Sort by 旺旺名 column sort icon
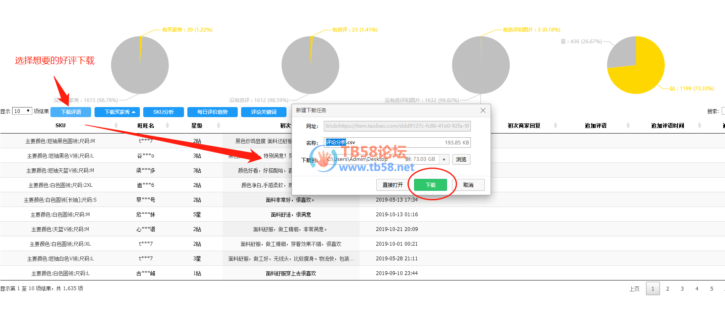This screenshot has width=725, height=317. (x=167, y=126)
